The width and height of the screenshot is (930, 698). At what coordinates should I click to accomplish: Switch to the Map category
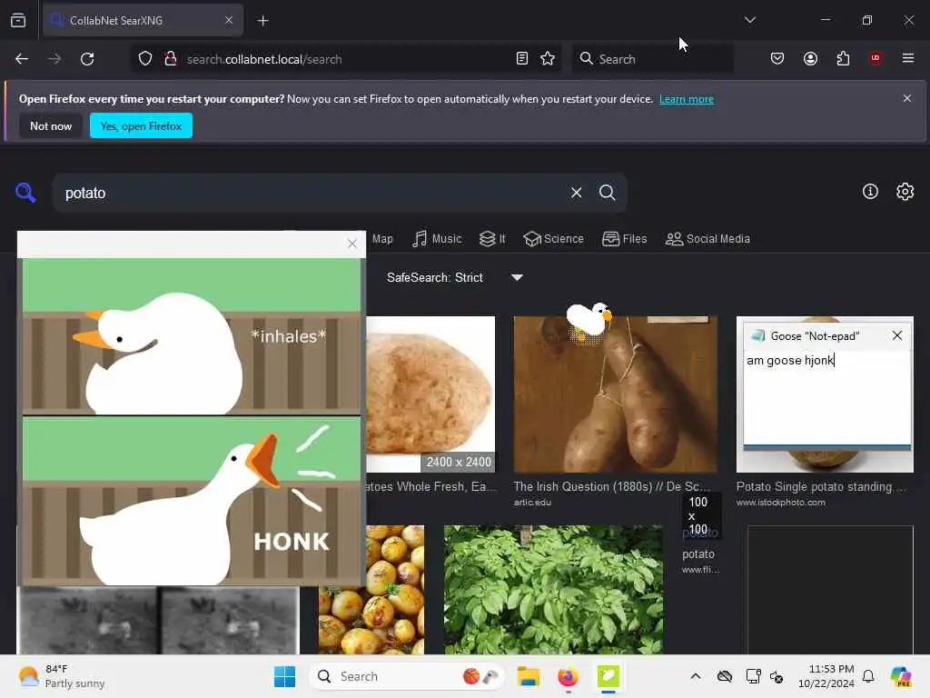(x=382, y=239)
